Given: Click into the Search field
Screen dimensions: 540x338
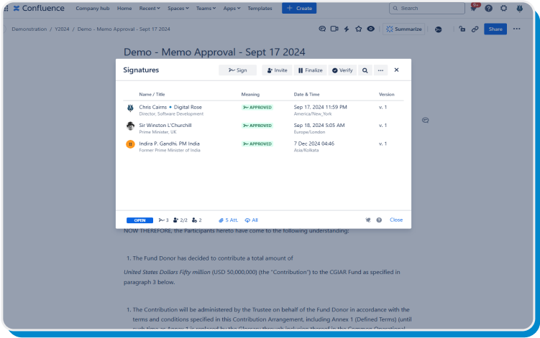Looking at the screenshot, I should (x=426, y=8).
